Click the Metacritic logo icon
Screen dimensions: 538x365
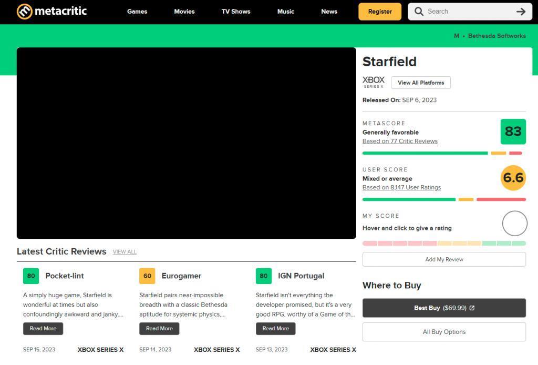[25, 11]
